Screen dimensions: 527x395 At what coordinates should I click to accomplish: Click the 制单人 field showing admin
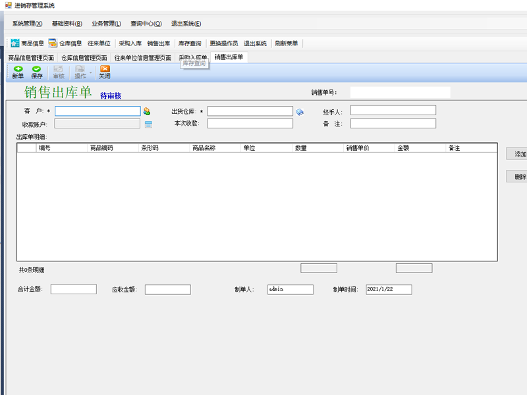[291, 290]
